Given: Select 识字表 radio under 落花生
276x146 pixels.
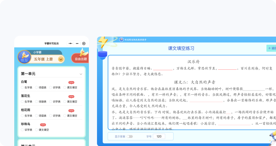Looking at the screenshot, I should (50, 101).
